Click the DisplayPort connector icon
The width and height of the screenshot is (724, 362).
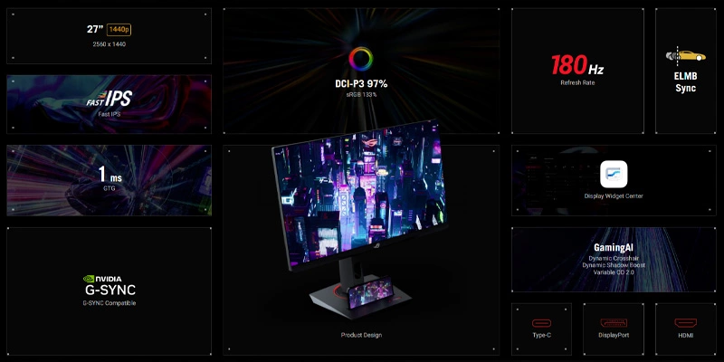[x=614, y=323]
